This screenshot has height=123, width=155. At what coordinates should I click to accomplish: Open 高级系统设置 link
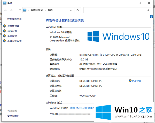(x=14, y=41)
